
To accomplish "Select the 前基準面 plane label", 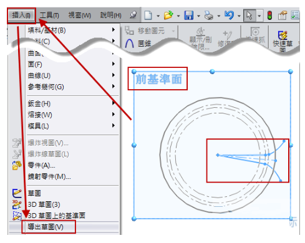I will 158,79.
